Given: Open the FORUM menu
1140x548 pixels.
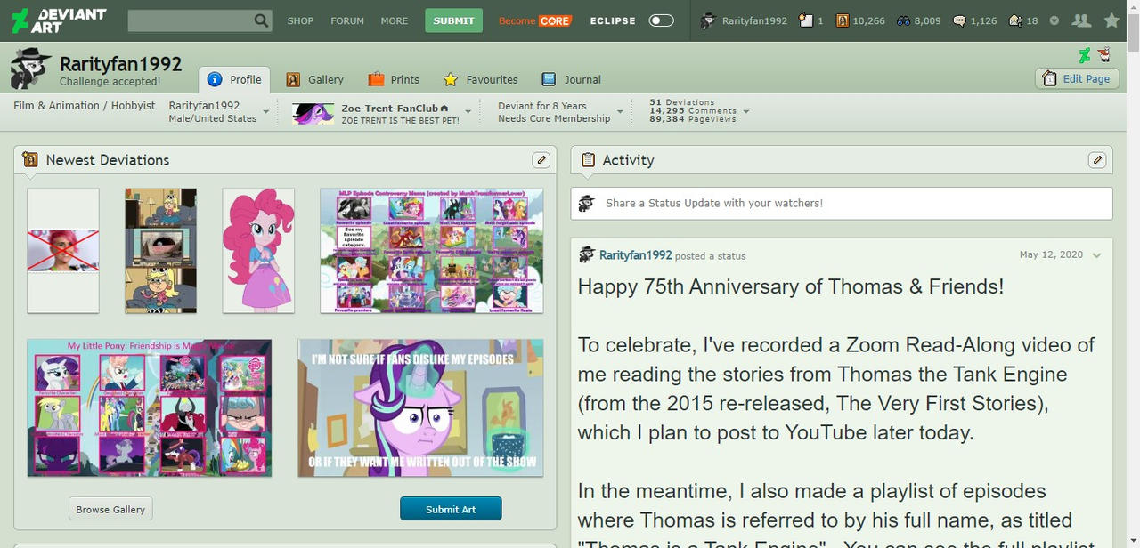Looking at the screenshot, I should tap(347, 20).
